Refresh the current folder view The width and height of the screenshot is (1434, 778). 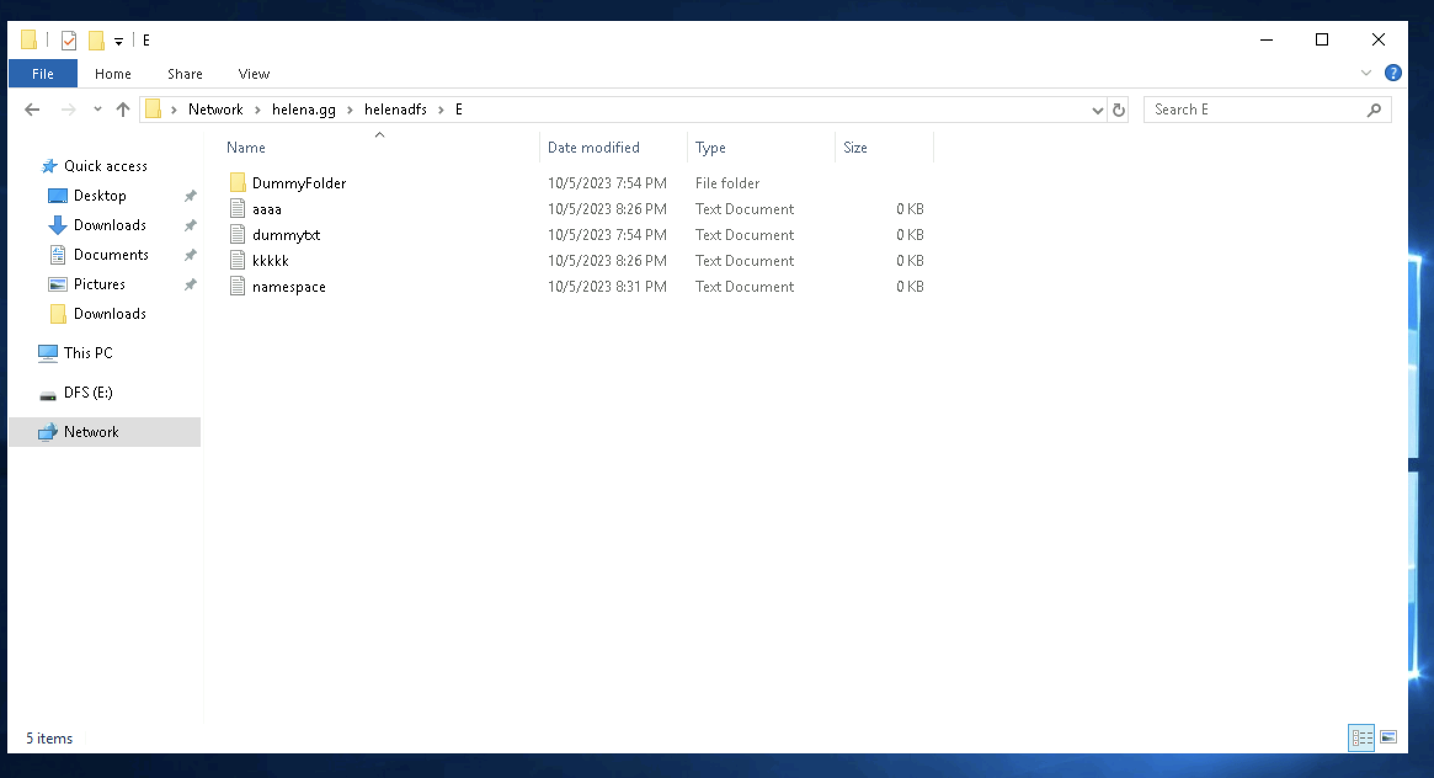click(x=1118, y=110)
